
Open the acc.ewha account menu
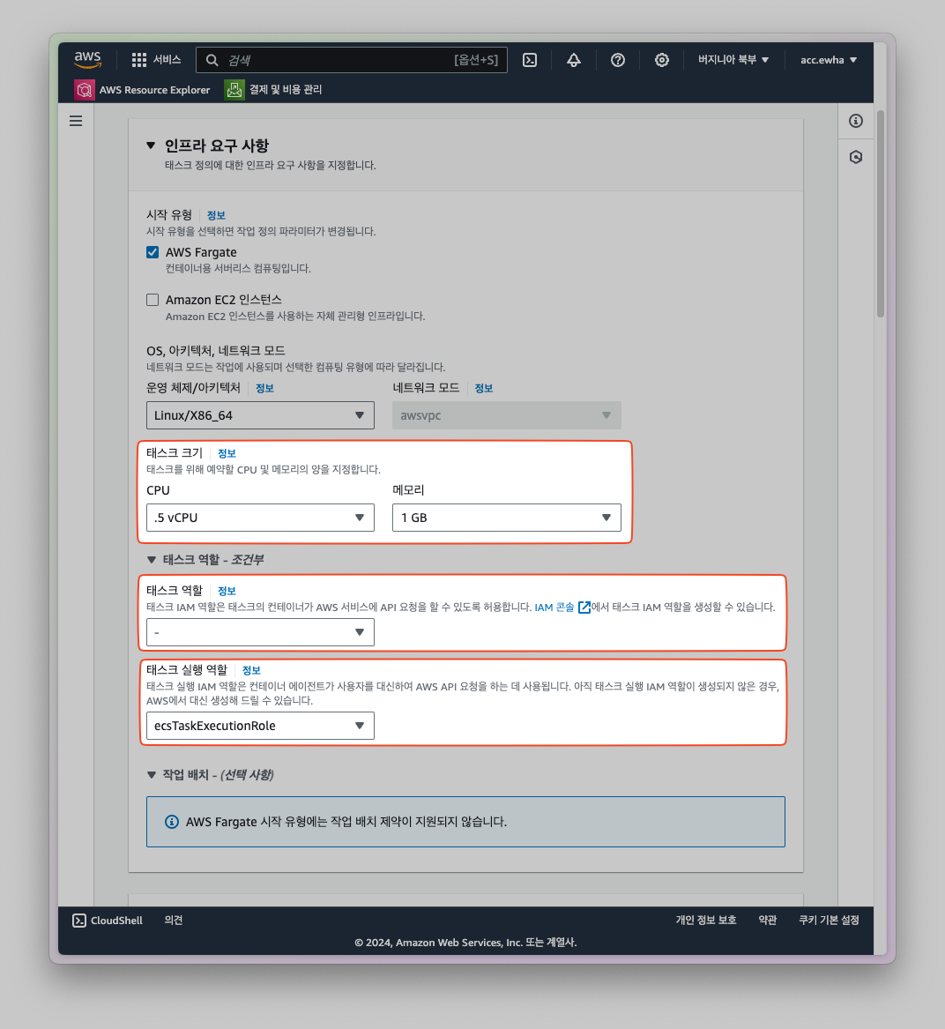coord(828,60)
